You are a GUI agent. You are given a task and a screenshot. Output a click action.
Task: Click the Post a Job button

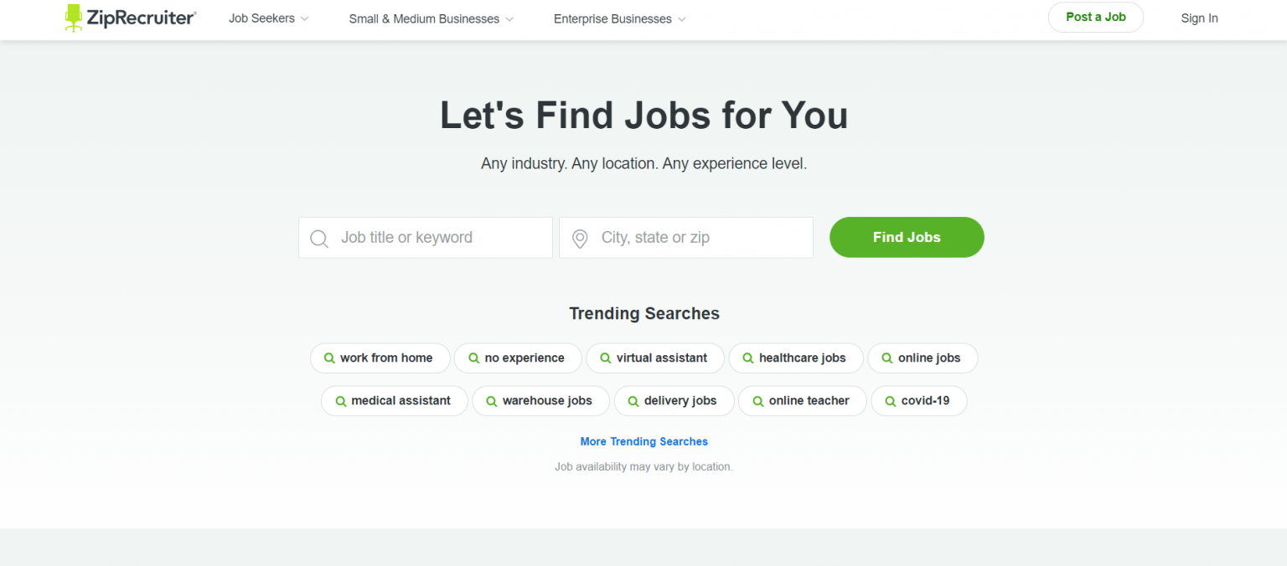click(x=1095, y=17)
